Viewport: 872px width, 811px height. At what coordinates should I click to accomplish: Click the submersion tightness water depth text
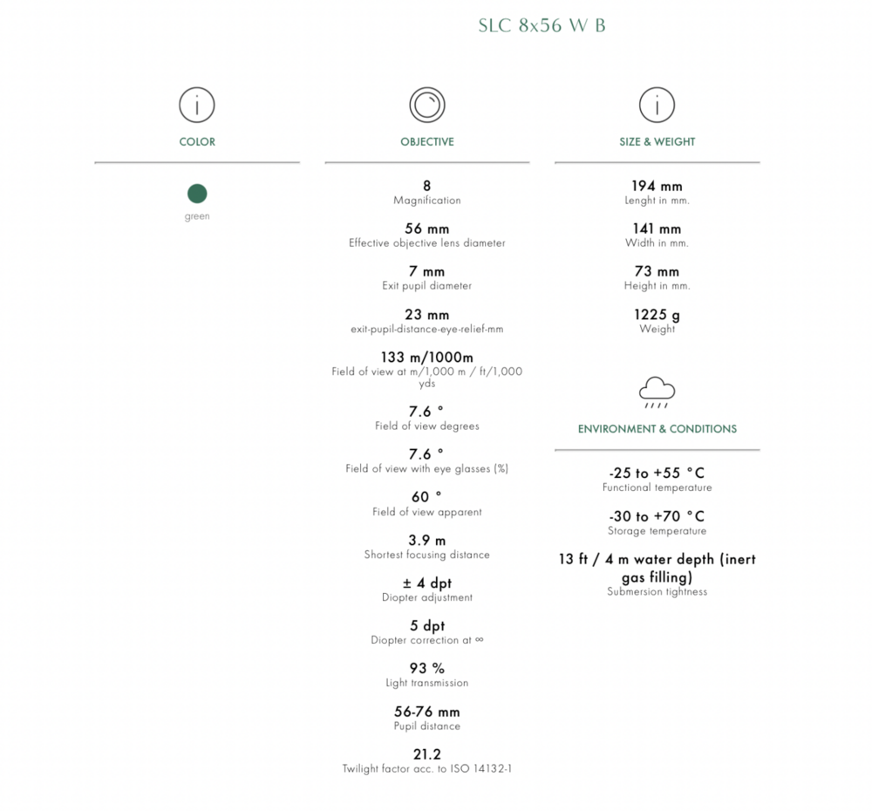pos(657,568)
